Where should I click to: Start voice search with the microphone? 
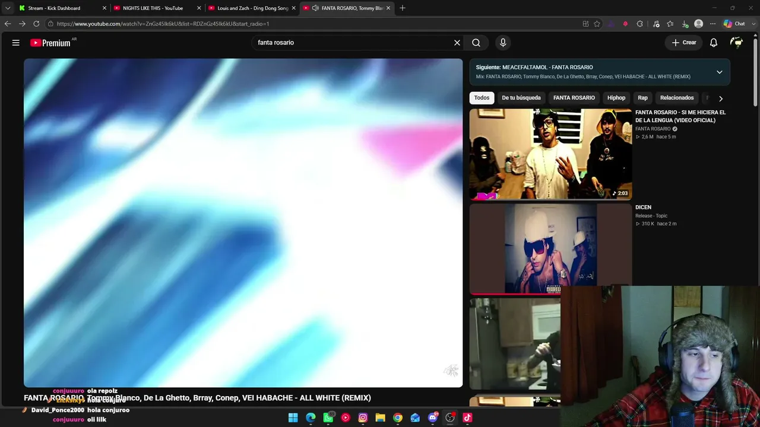(503, 43)
